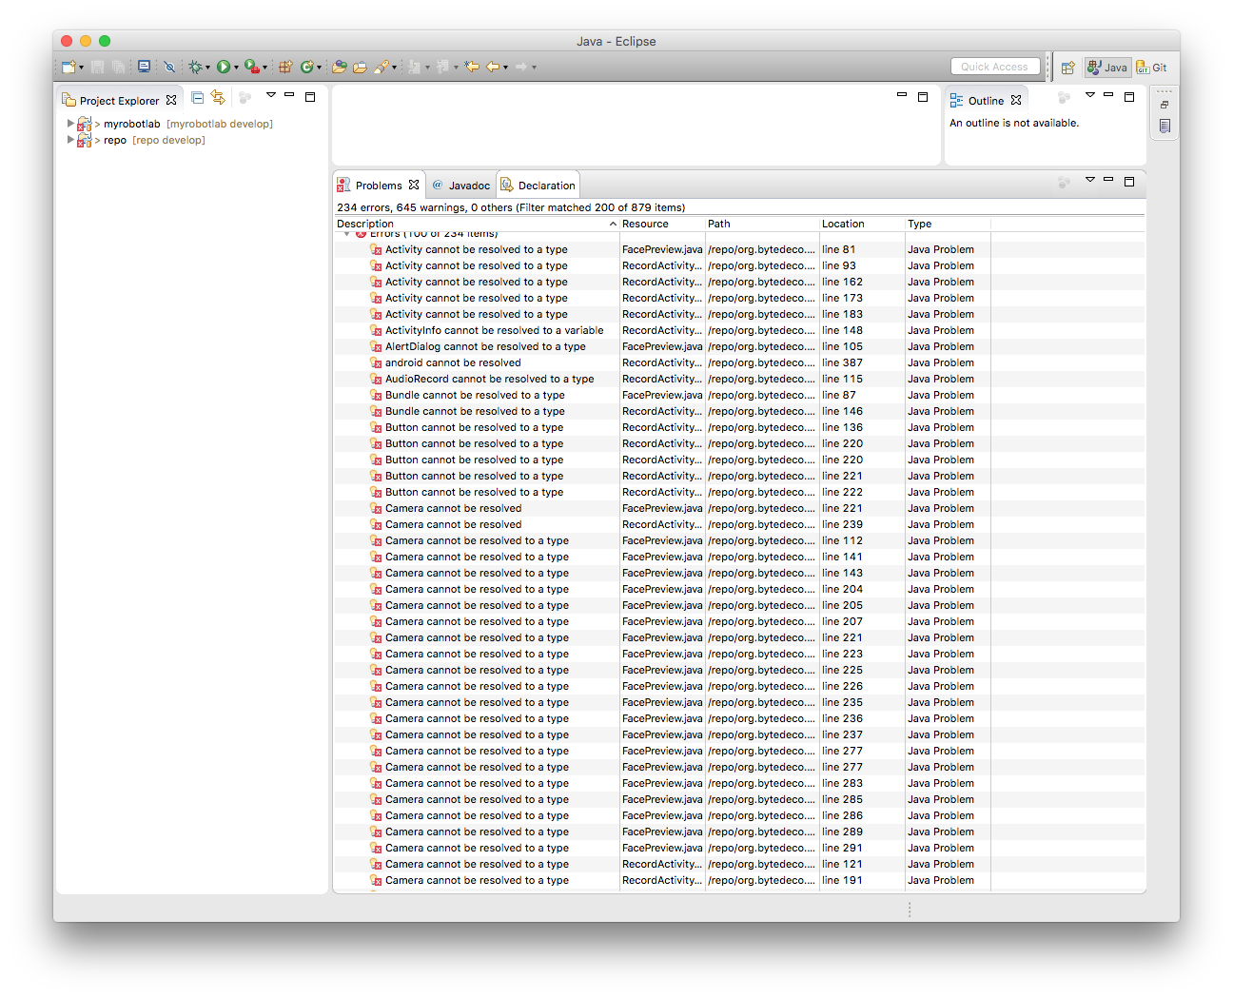
Task: Switch to the Declaration tab
Action: 538,185
